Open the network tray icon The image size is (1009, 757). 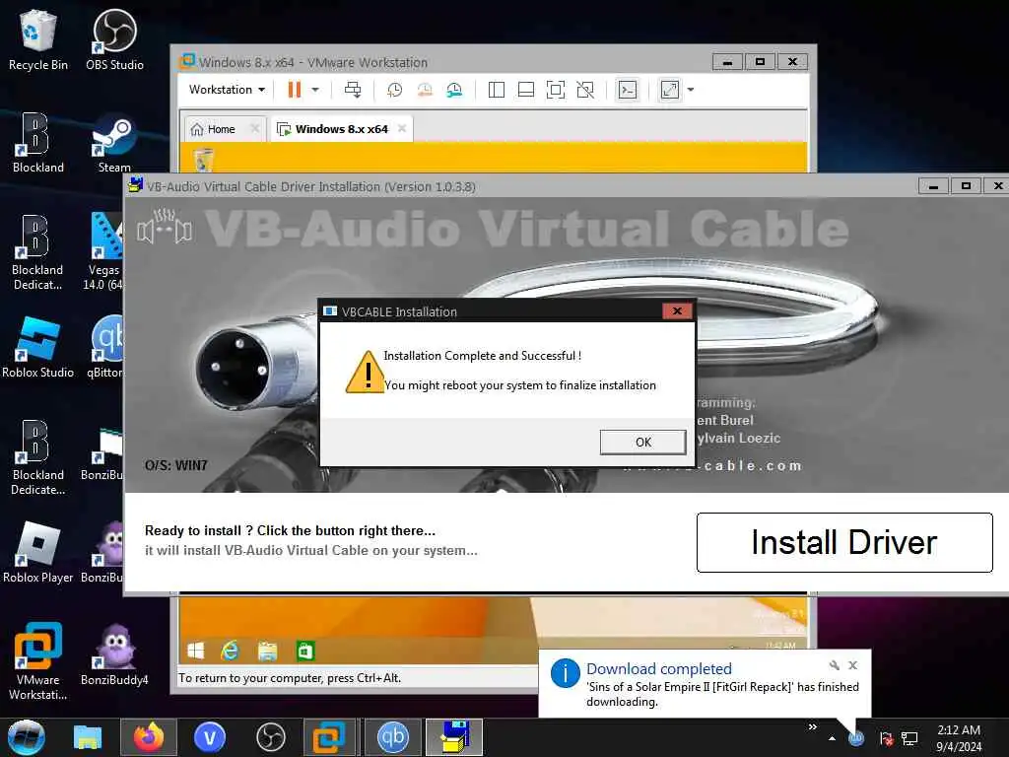(909, 738)
